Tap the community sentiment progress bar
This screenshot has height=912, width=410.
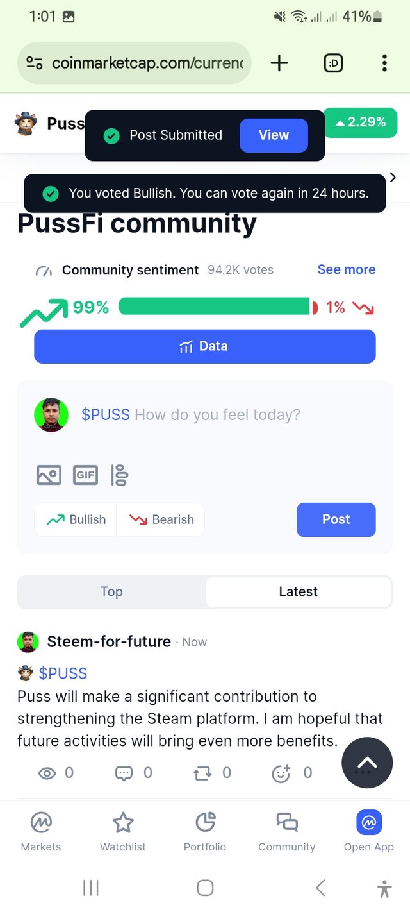215,307
